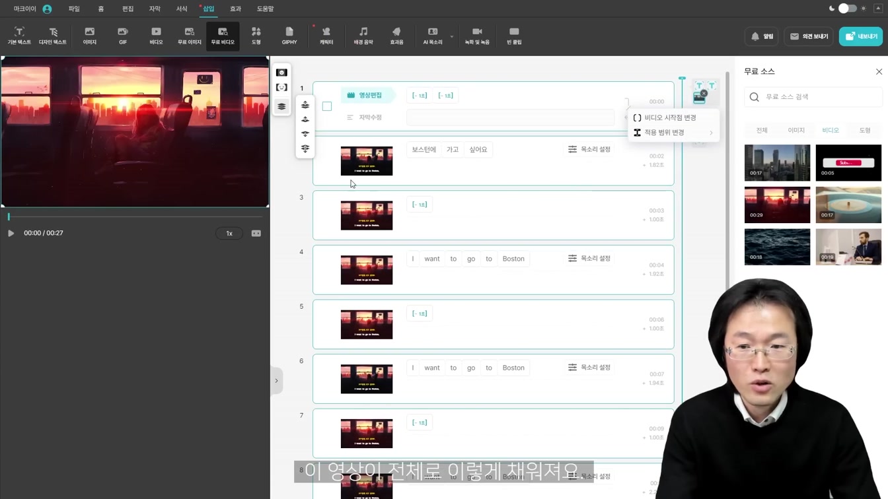The width and height of the screenshot is (888, 499).
Task: Click the 자막수정 subtitle text field
Action: point(510,117)
